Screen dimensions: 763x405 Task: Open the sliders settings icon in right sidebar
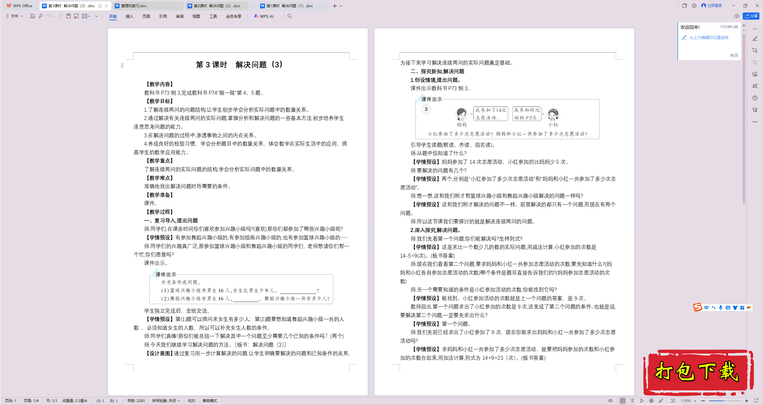755,62
